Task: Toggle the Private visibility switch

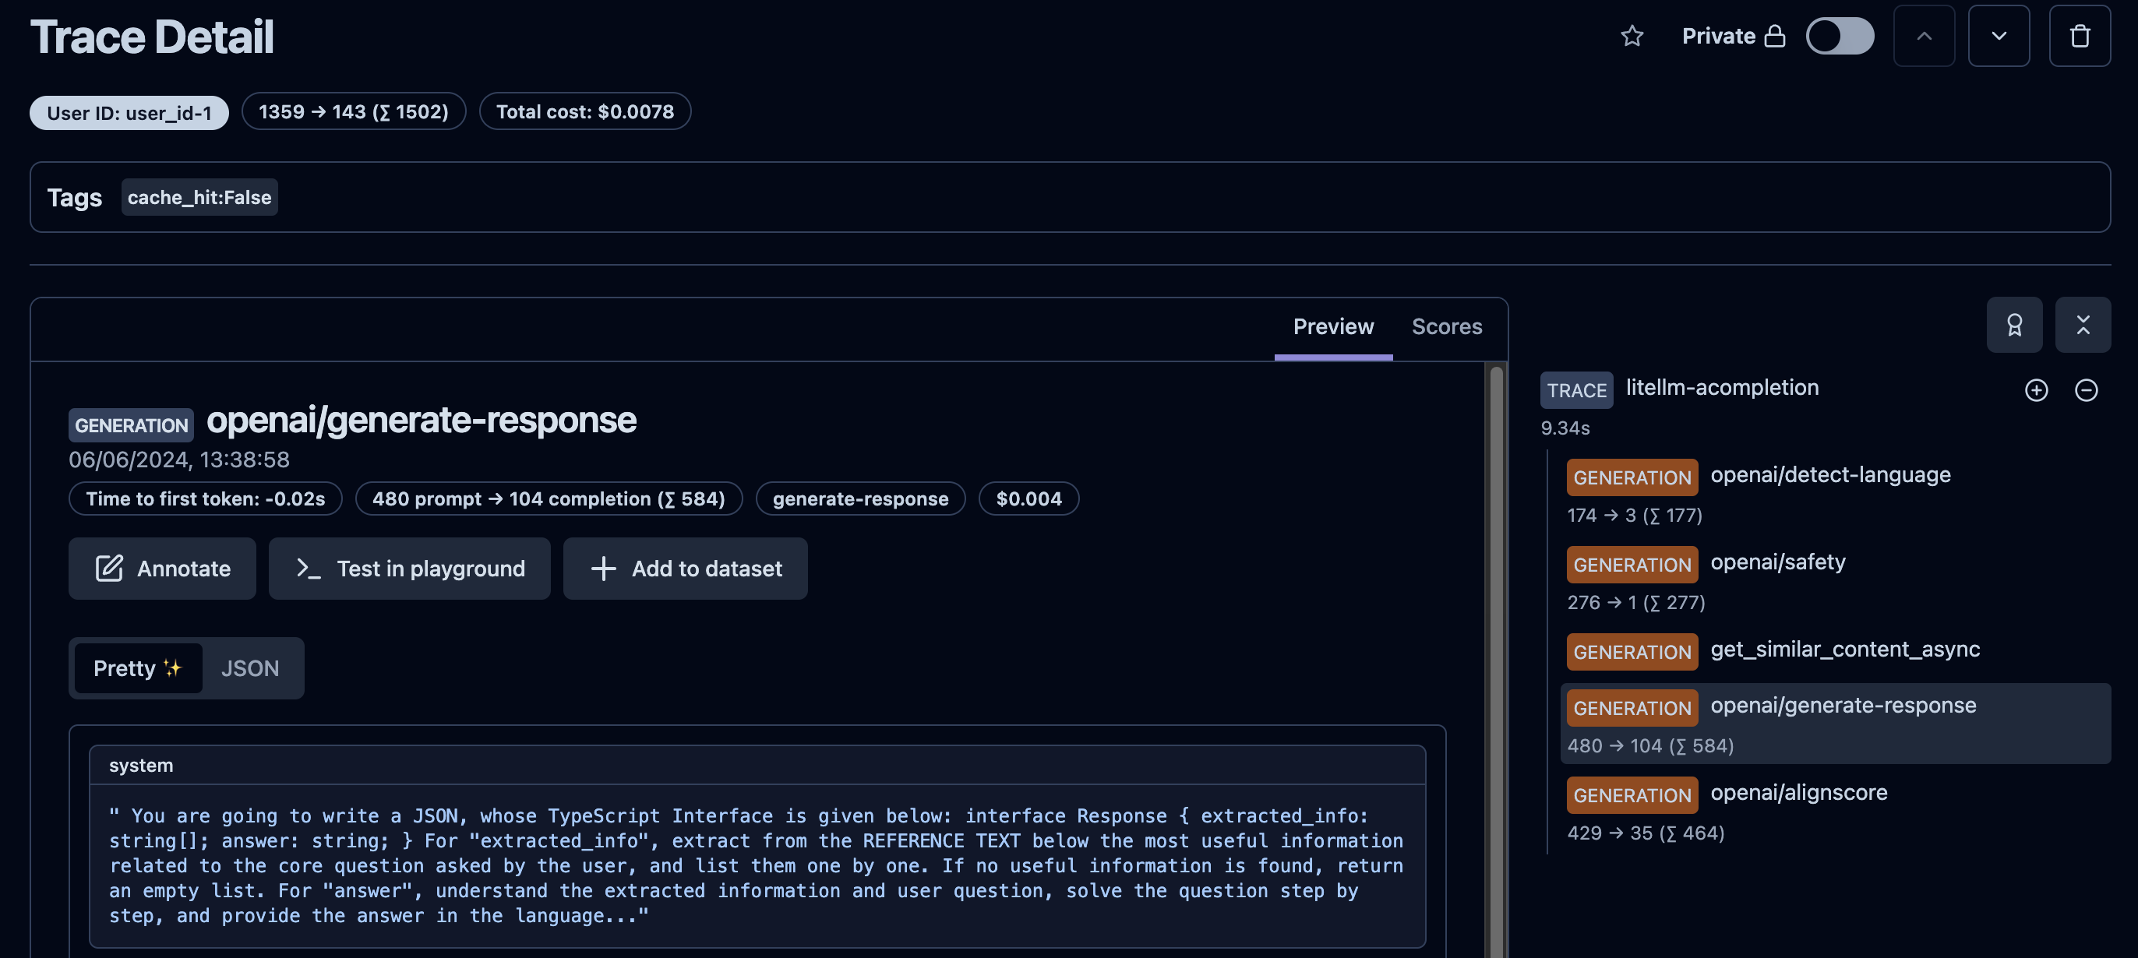Action: (1840, 36)
